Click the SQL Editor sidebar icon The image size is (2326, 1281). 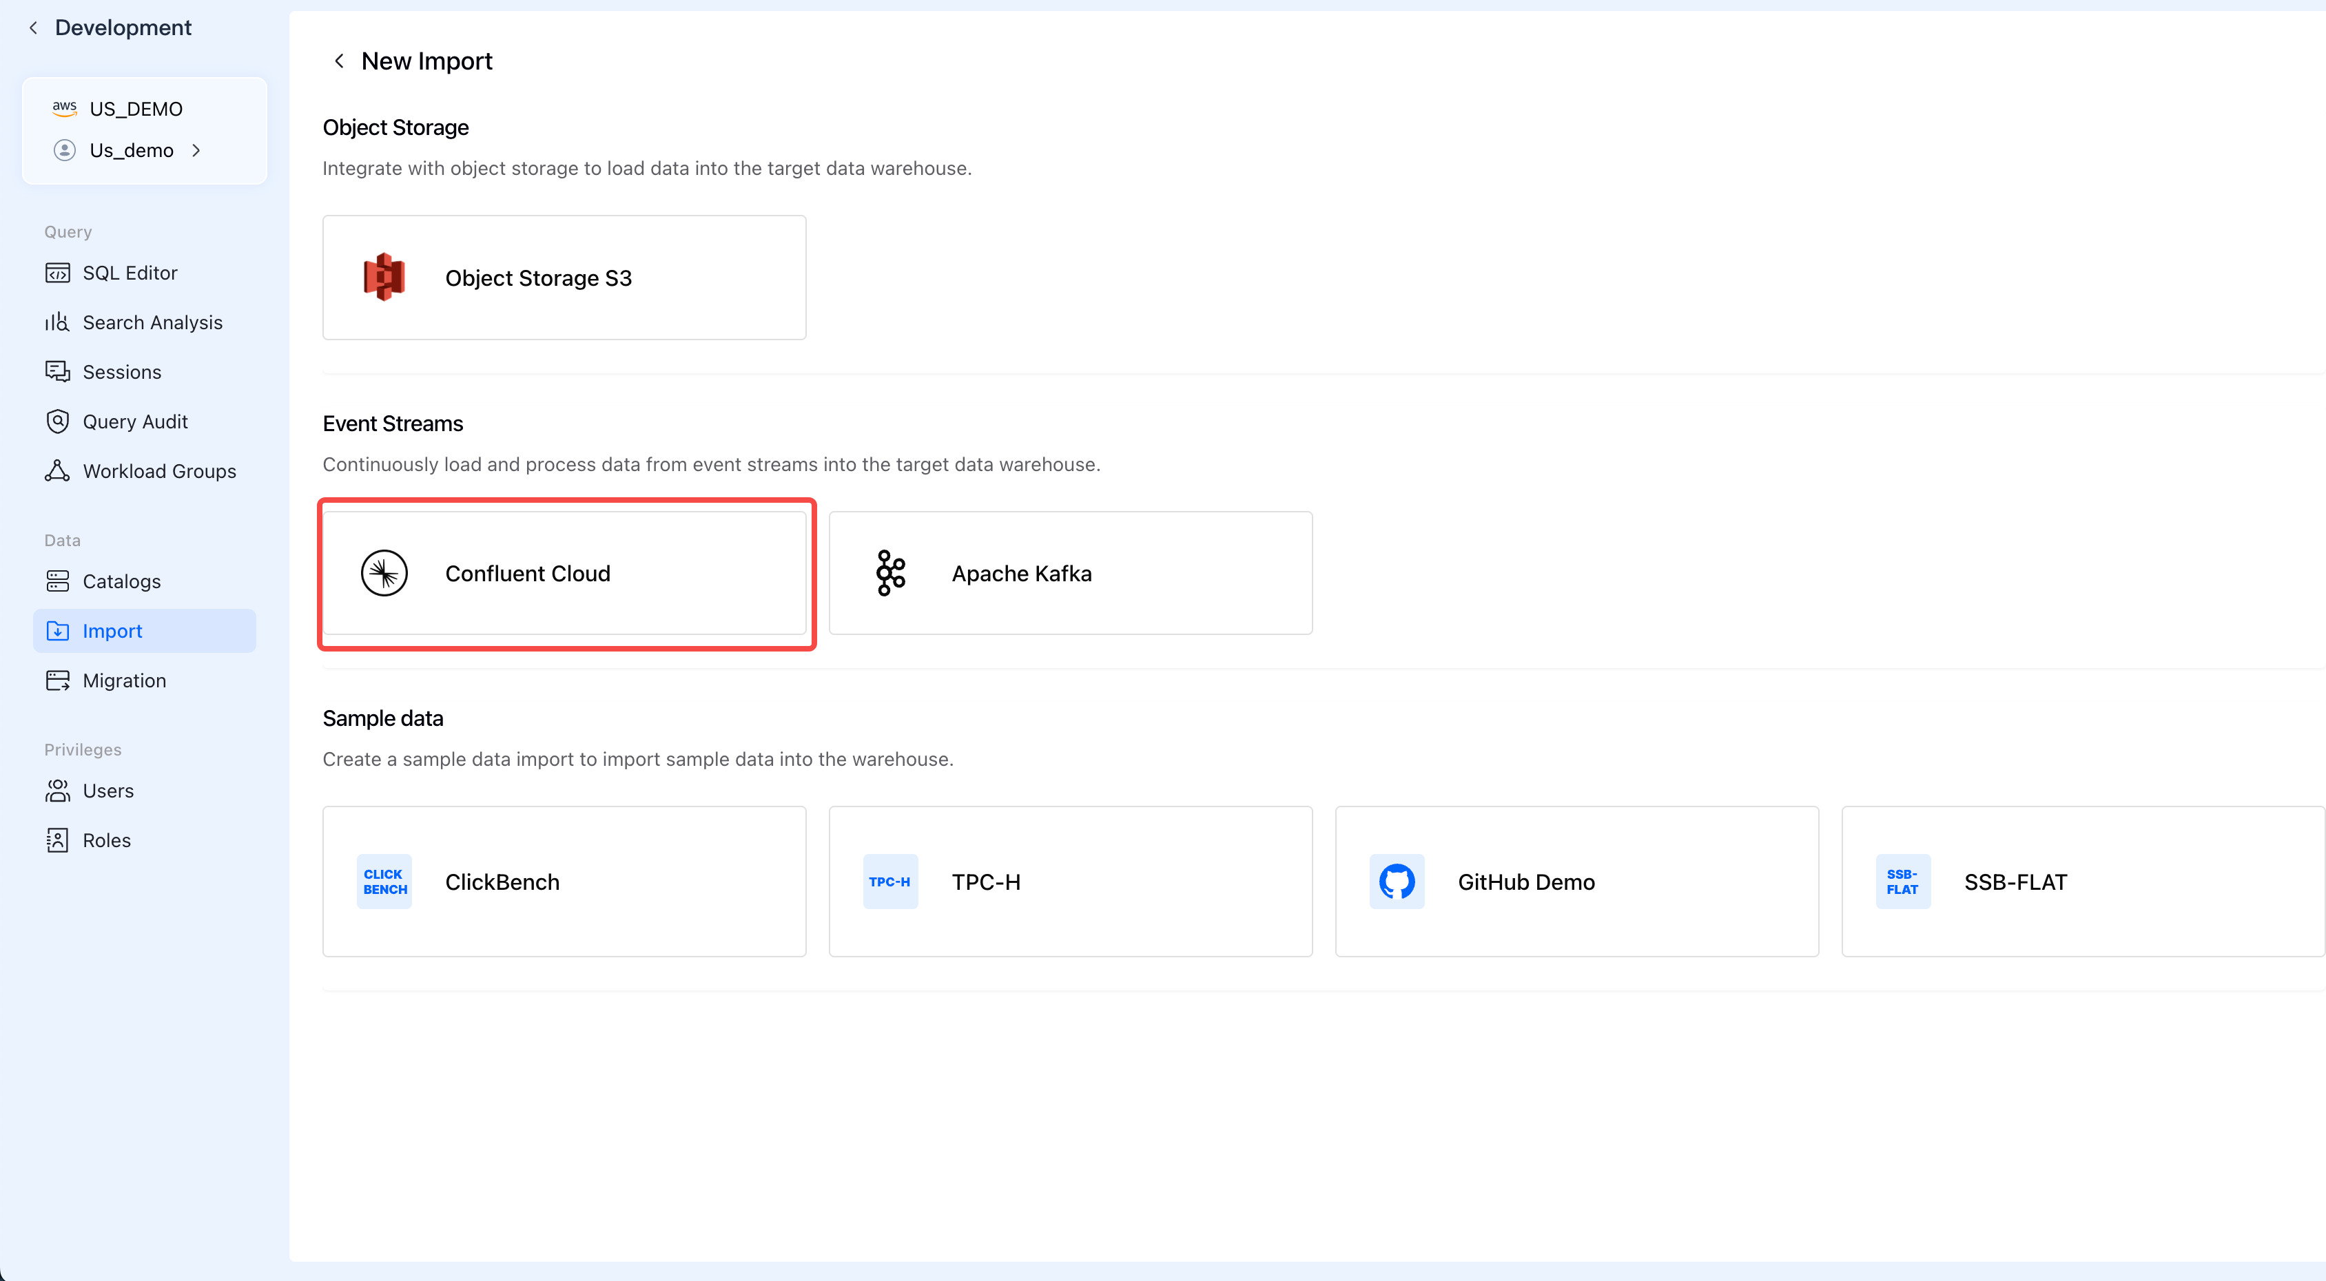[58, 273]
